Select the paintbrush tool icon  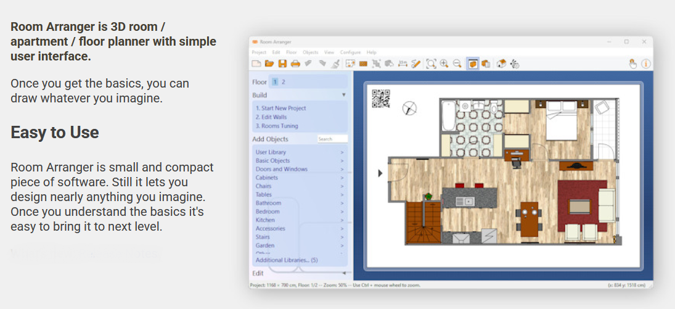[336, 64]
